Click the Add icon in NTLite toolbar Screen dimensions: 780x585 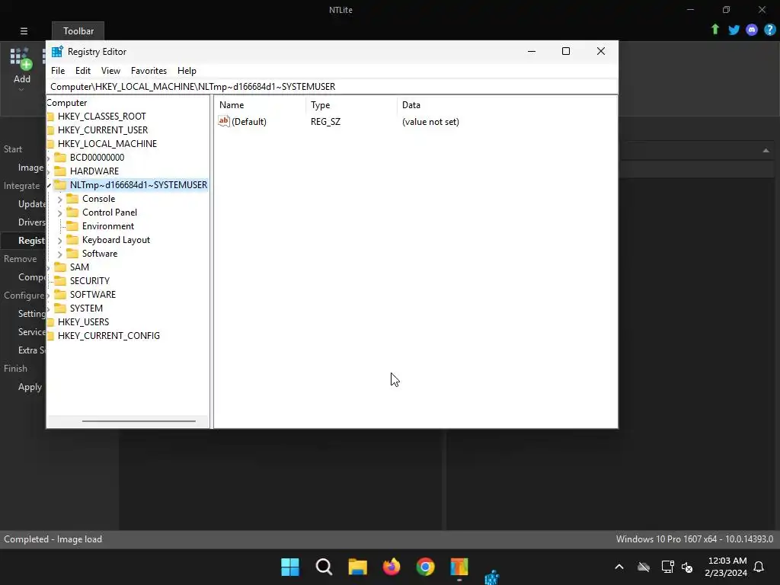[21, 59]
